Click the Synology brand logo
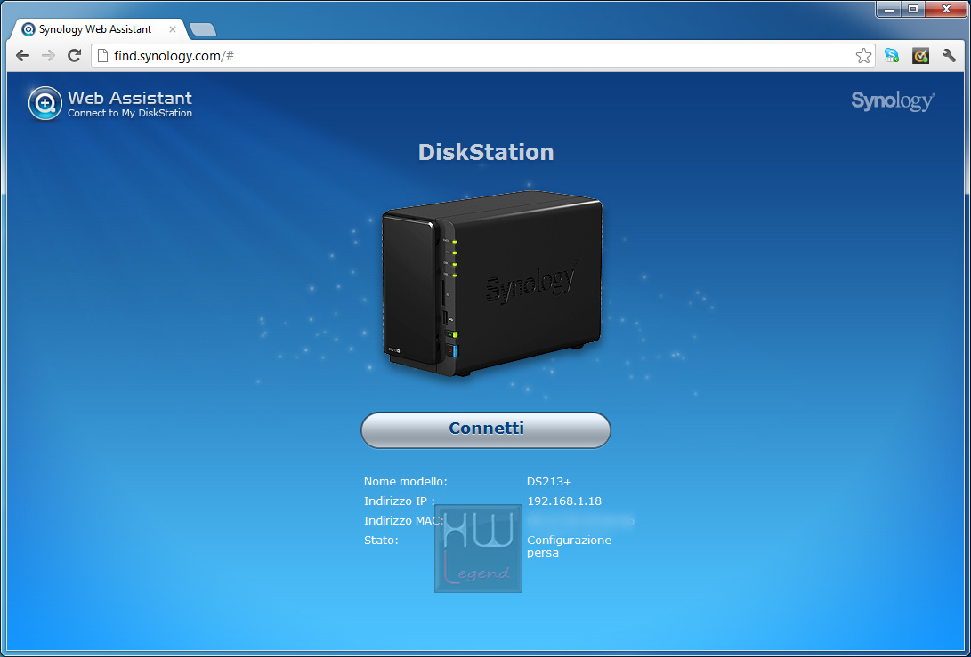Viewport: 971px width, 657px height. 893,100
